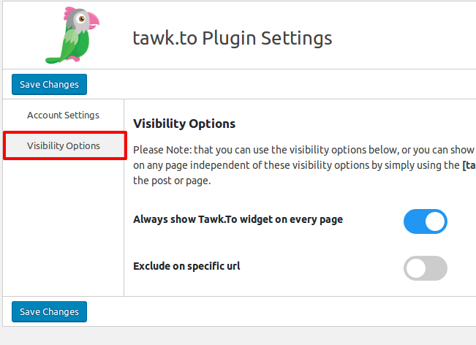Viewport: 476px width, 345px height.
Task: Click the parrot's pink beak in logo
Action: (x=93, y=20)
